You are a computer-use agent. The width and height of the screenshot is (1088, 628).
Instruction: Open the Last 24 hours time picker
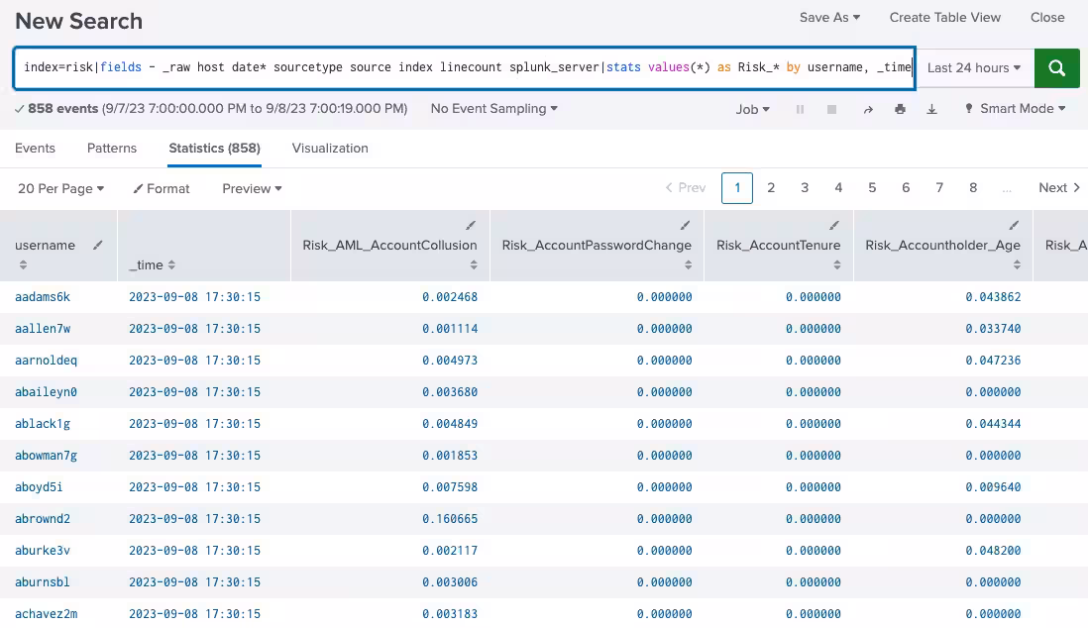[x=974, y=68]
